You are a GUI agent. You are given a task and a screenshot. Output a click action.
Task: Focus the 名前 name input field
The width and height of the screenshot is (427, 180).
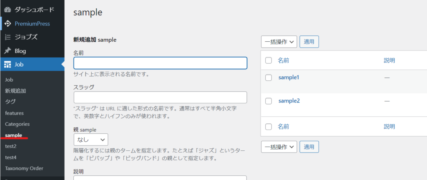[x=161, y=63]
